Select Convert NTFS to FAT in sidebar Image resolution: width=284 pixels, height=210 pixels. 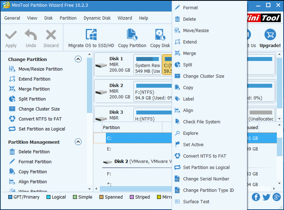(x=35, y=119)
